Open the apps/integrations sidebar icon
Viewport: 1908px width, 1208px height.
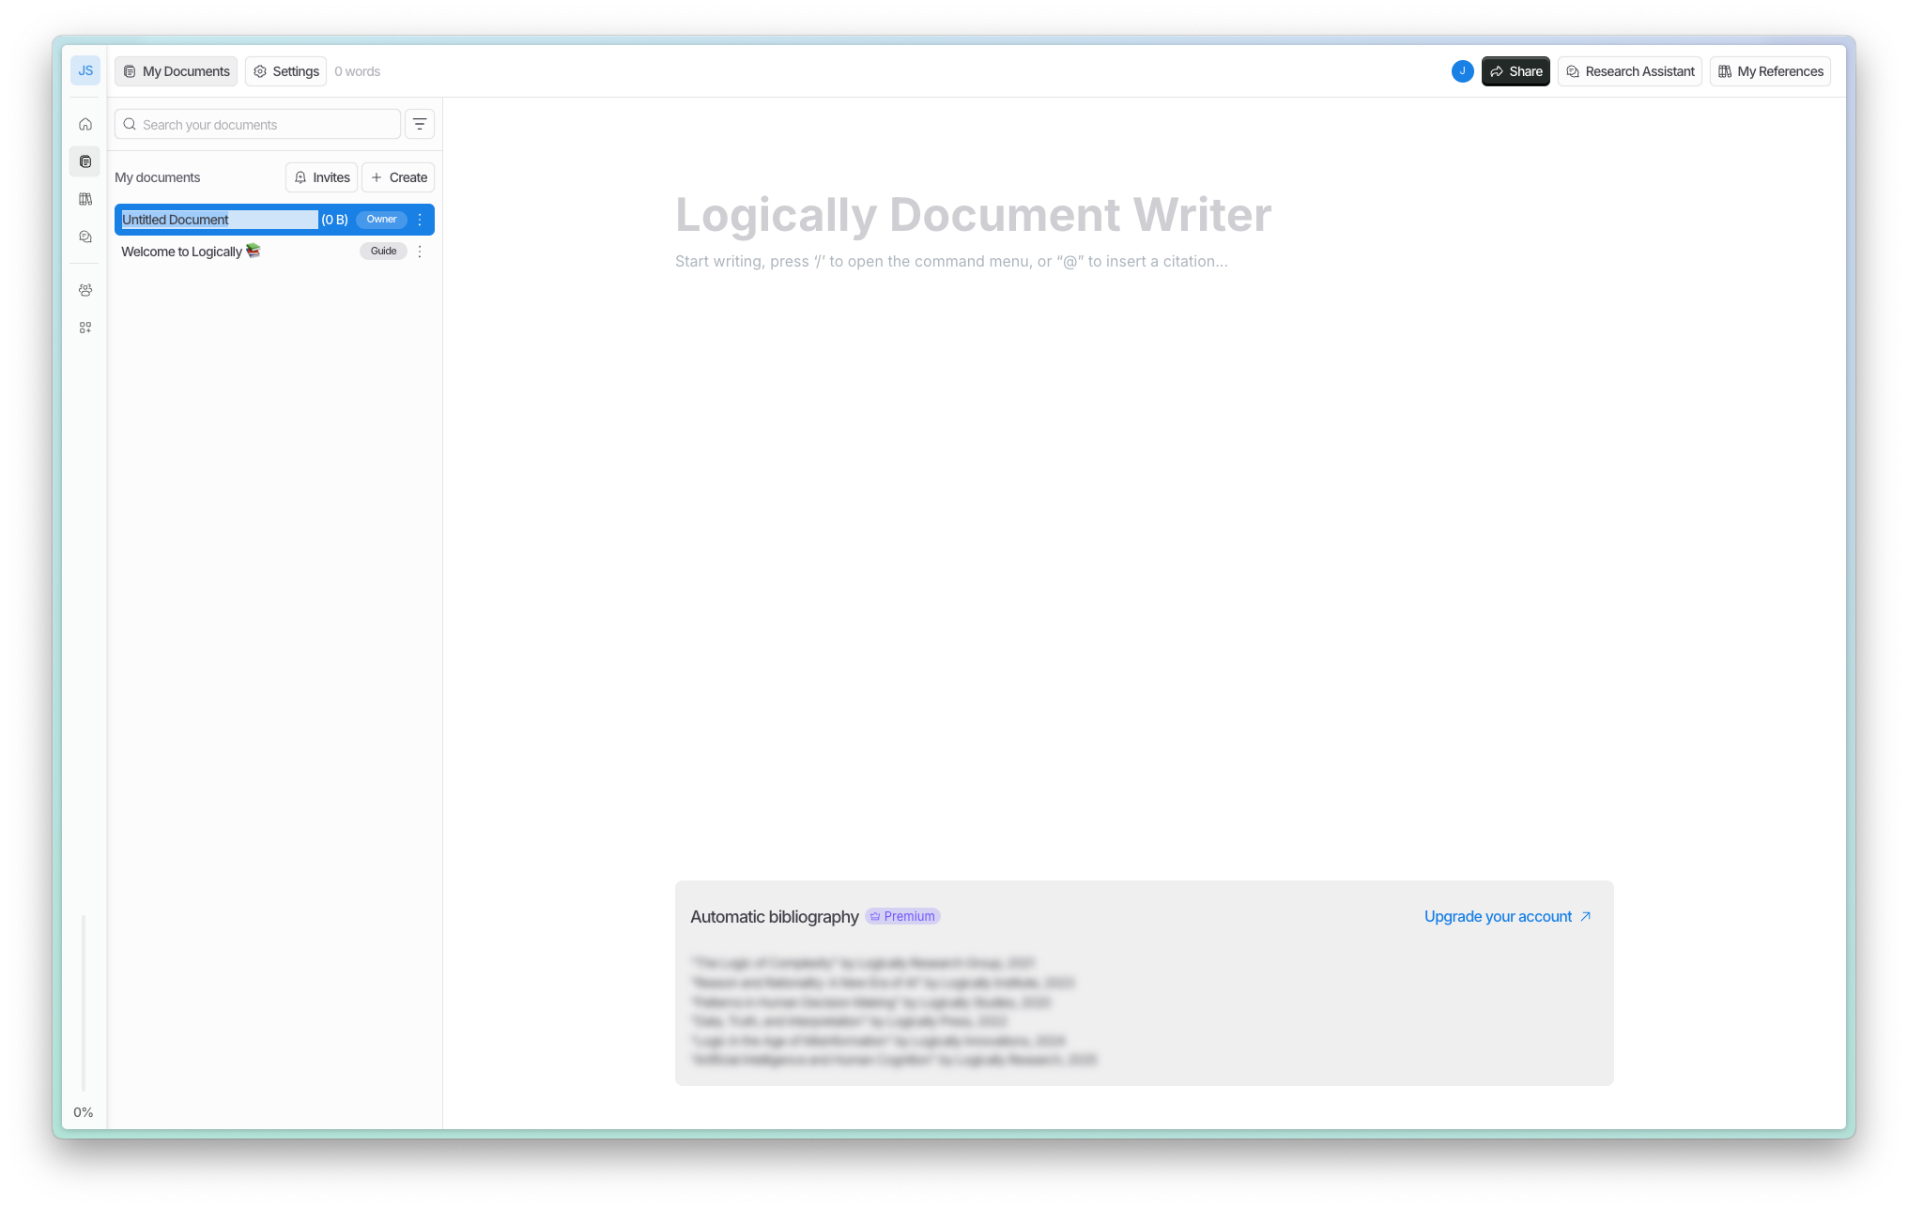click(x=85, y=328)
